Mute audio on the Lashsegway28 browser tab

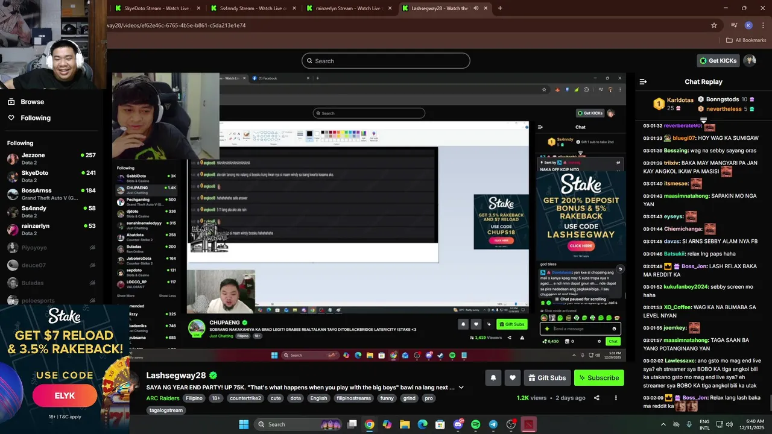pos(476,8)
